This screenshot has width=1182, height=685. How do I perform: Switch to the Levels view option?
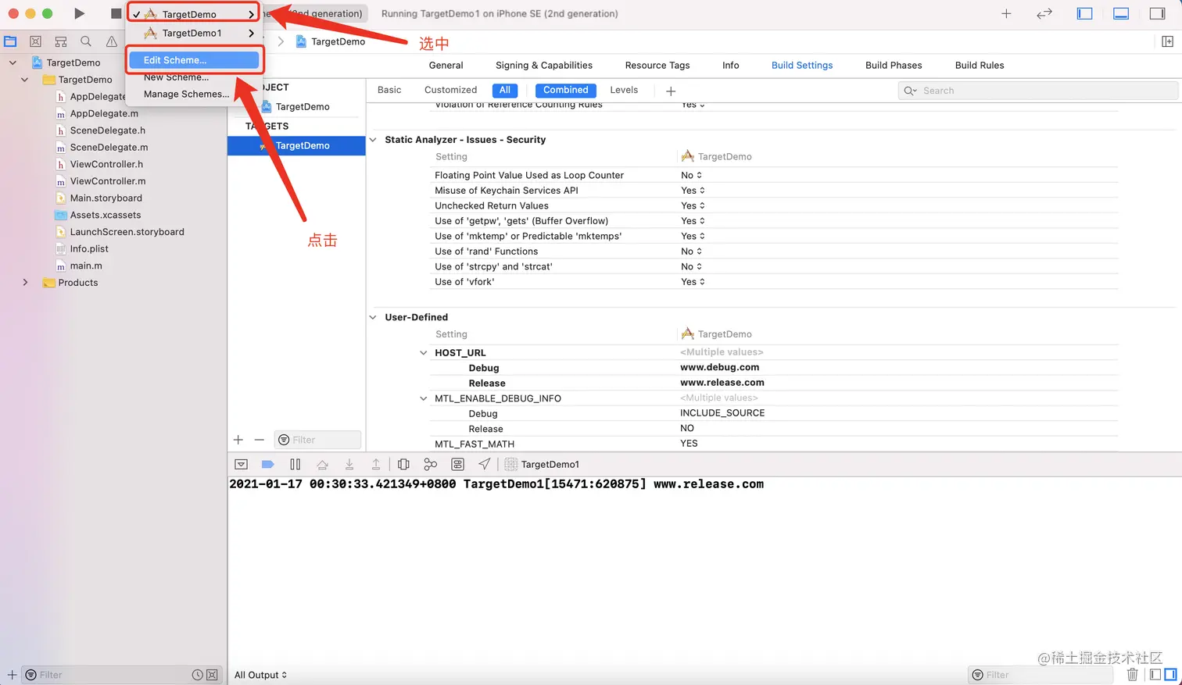click(624, 90)
